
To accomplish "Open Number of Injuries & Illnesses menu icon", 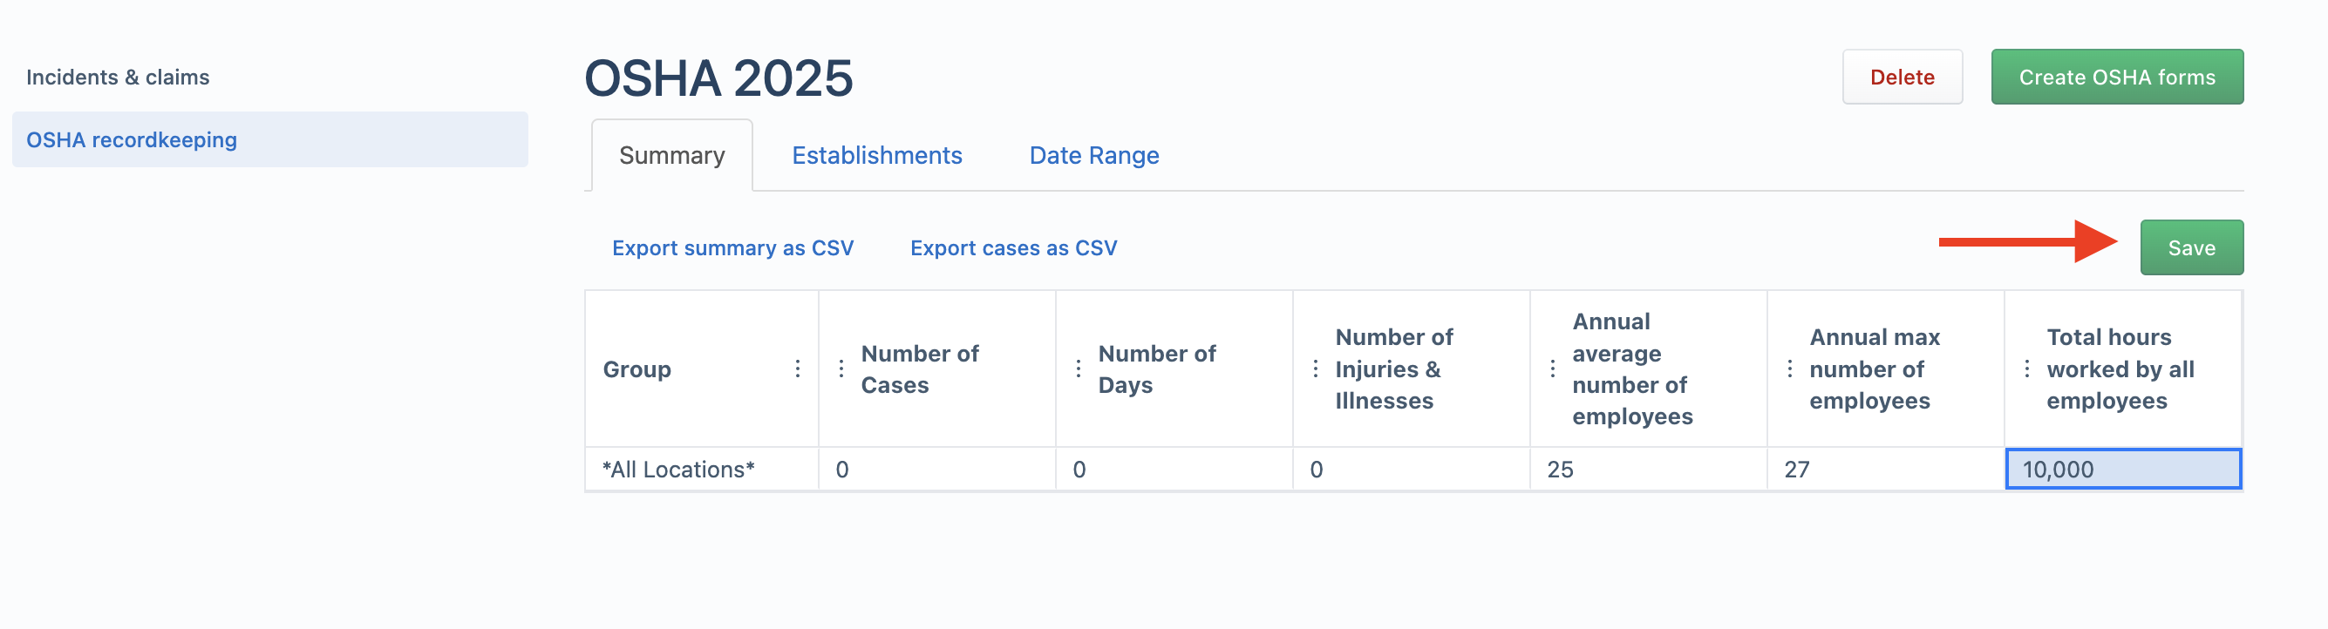I will [1315, 369].
